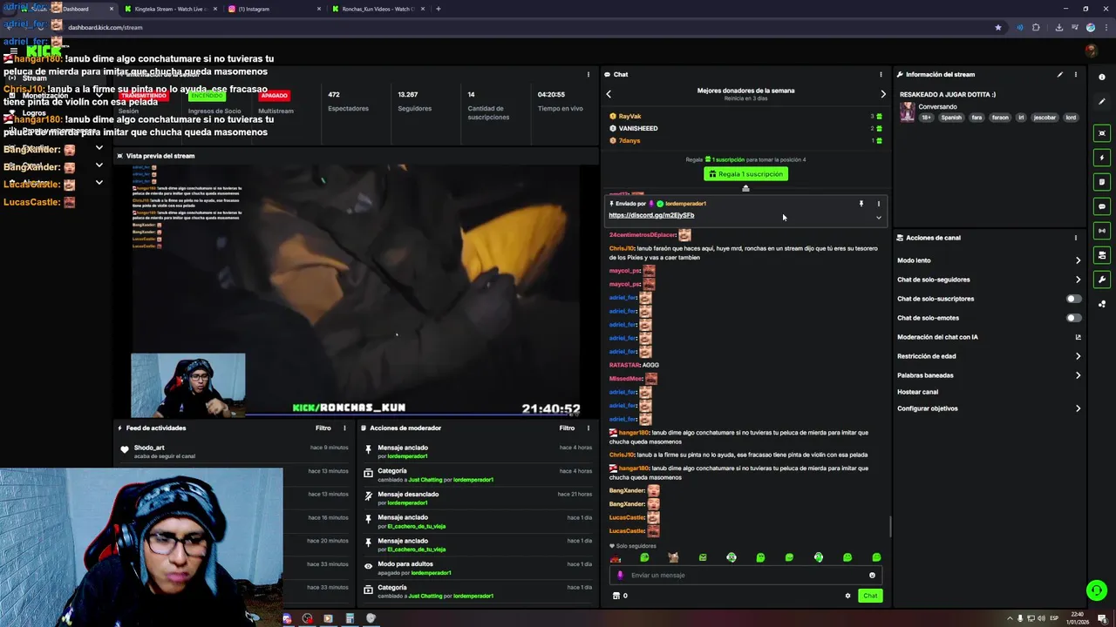Toggle the notes widget icon in sidebar
The height and width of the screenshot is (627, 1116).
(x=1102, y=182)
